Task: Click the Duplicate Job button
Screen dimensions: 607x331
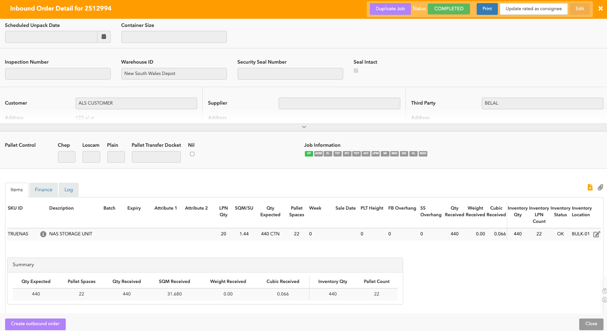Action: (x=390, y=9)
